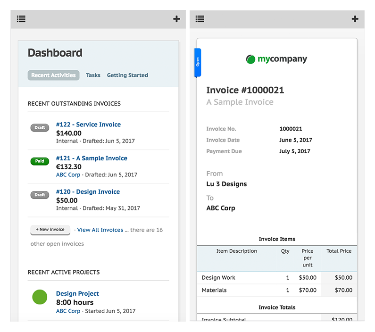The width and height of the screenshot is (375, 332).
Task: Click the green Design Project circle icon
Action: tap(40, 297)
